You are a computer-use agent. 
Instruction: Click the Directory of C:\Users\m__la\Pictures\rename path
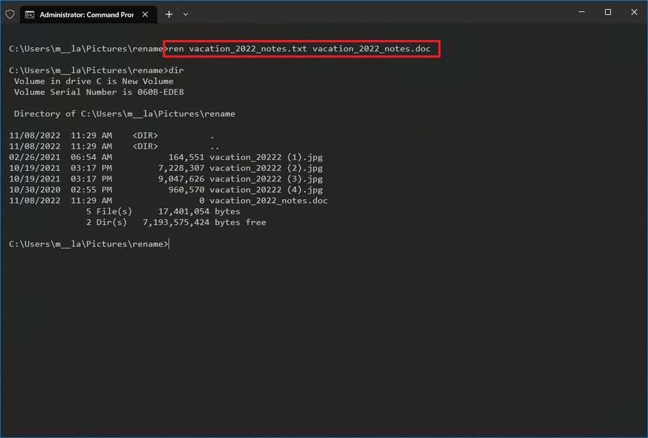click(x=124, y=114)
